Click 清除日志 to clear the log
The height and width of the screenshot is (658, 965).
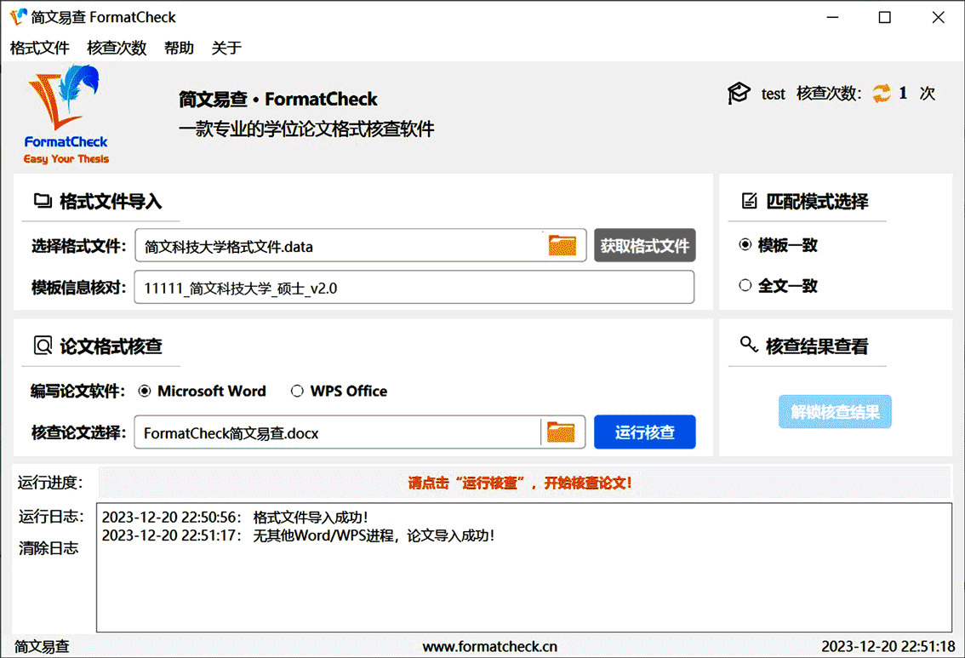point(49,548)
